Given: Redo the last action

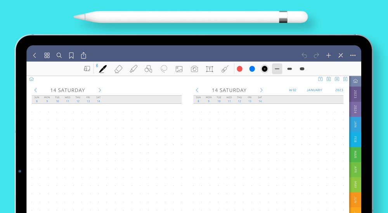Looking at the screenshot, I should pos(316,55).
